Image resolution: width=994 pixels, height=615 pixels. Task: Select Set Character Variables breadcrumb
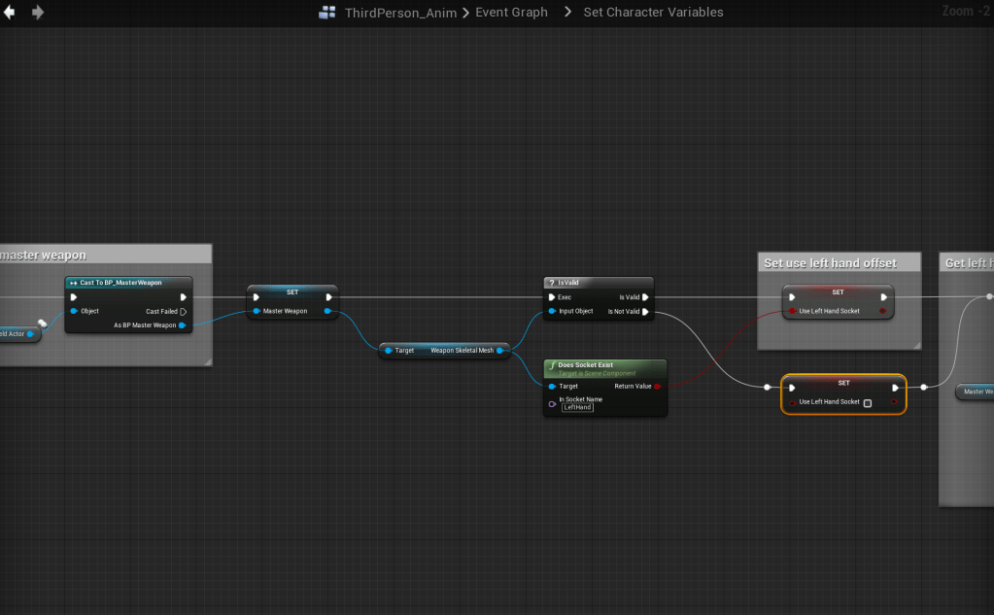pyautogui.click(x=653, y=13)
